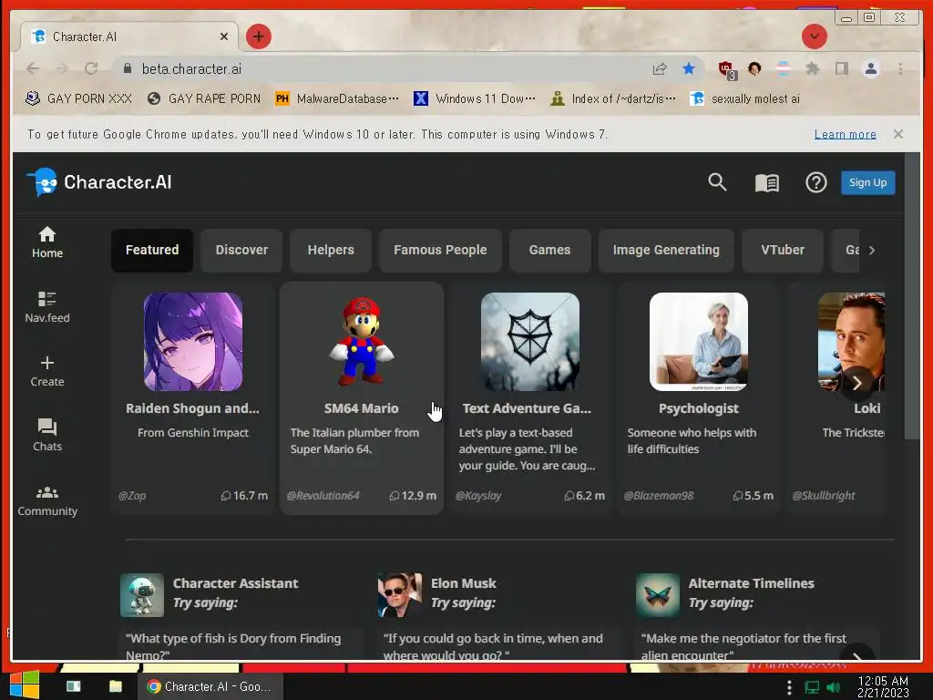933x700 pixels.
Task: Click the Elon Musk avatar
Action: click(400, 594)
